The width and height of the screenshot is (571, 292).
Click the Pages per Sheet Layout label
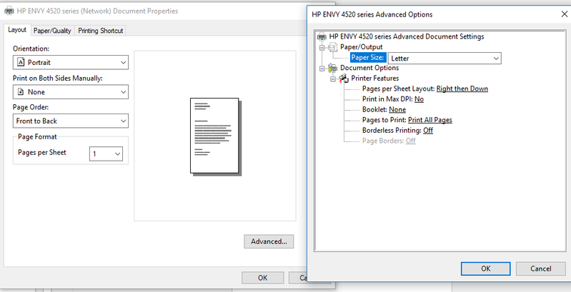[x=398, y=89]
